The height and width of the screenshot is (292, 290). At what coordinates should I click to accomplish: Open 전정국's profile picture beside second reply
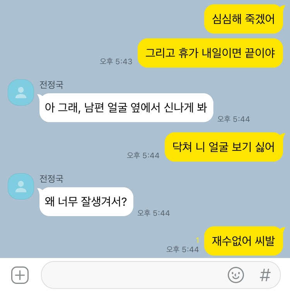tap(21, 186)
